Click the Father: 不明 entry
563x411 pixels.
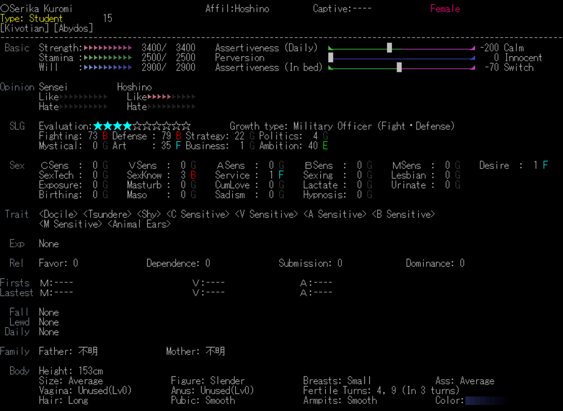pos(68,351)
